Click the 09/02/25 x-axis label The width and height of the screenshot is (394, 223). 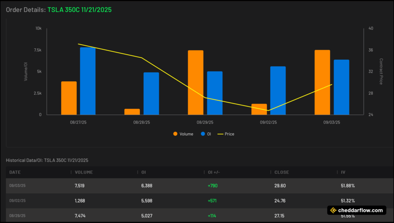pos(268,122)
